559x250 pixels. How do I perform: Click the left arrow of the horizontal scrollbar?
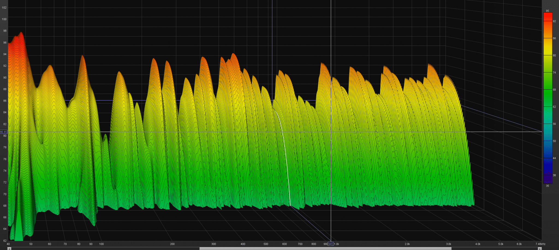click(10, 249)
